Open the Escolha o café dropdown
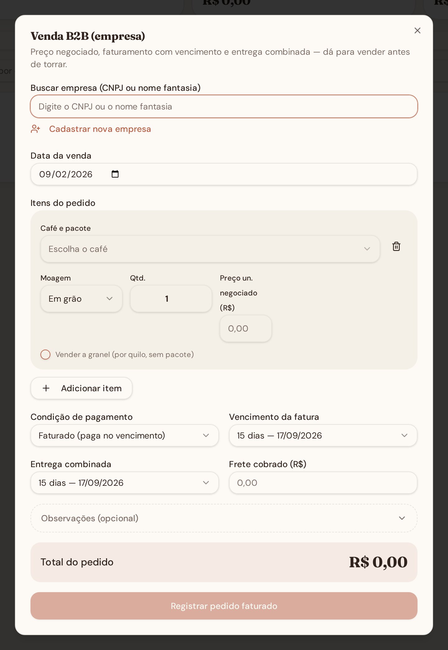The image size is (448, 650). click(x=210, y=249)
